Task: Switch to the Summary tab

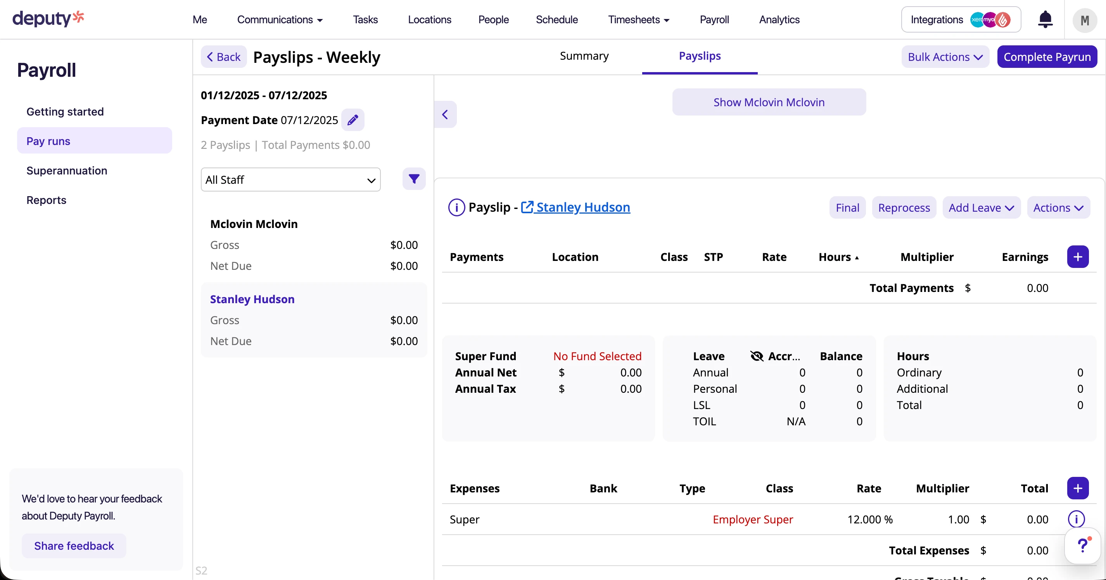Action: pos(584,56)
